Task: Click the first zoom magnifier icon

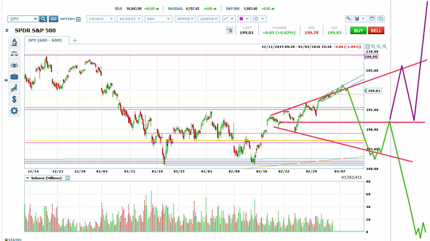Action: coord(373,47)
